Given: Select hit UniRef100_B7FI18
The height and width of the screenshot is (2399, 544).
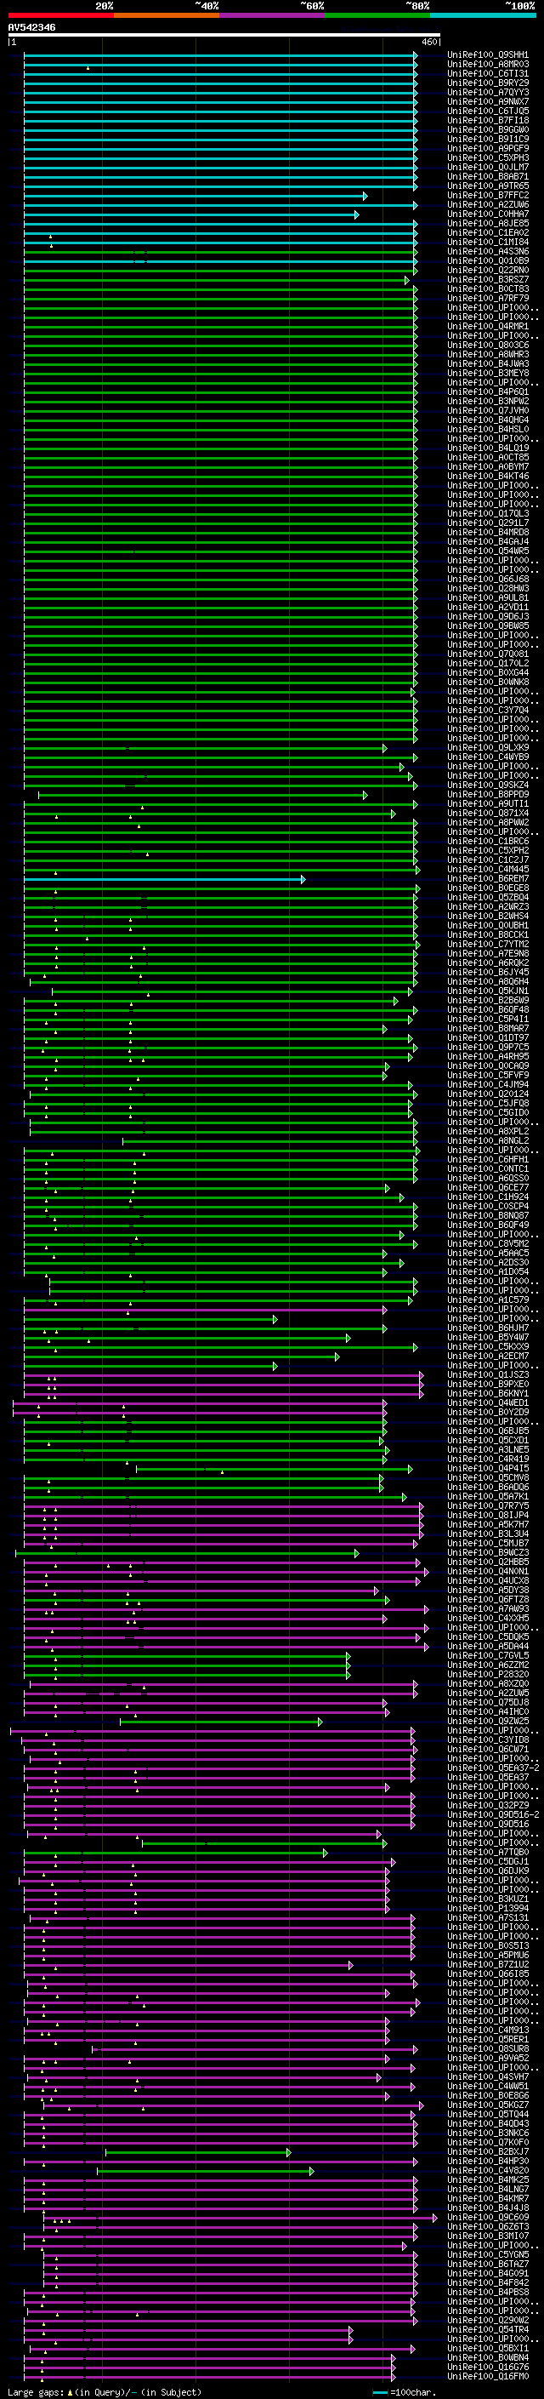Looking at the screenshot, I should tap(488, 120).
